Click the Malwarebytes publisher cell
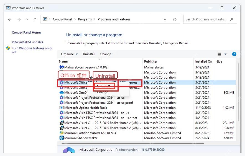This screenshot has width=245, height=156. (154, 67)
